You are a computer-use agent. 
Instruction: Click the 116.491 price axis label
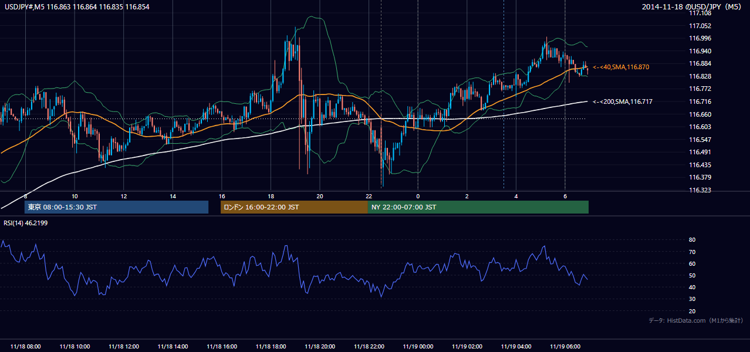tap(700, 152)
